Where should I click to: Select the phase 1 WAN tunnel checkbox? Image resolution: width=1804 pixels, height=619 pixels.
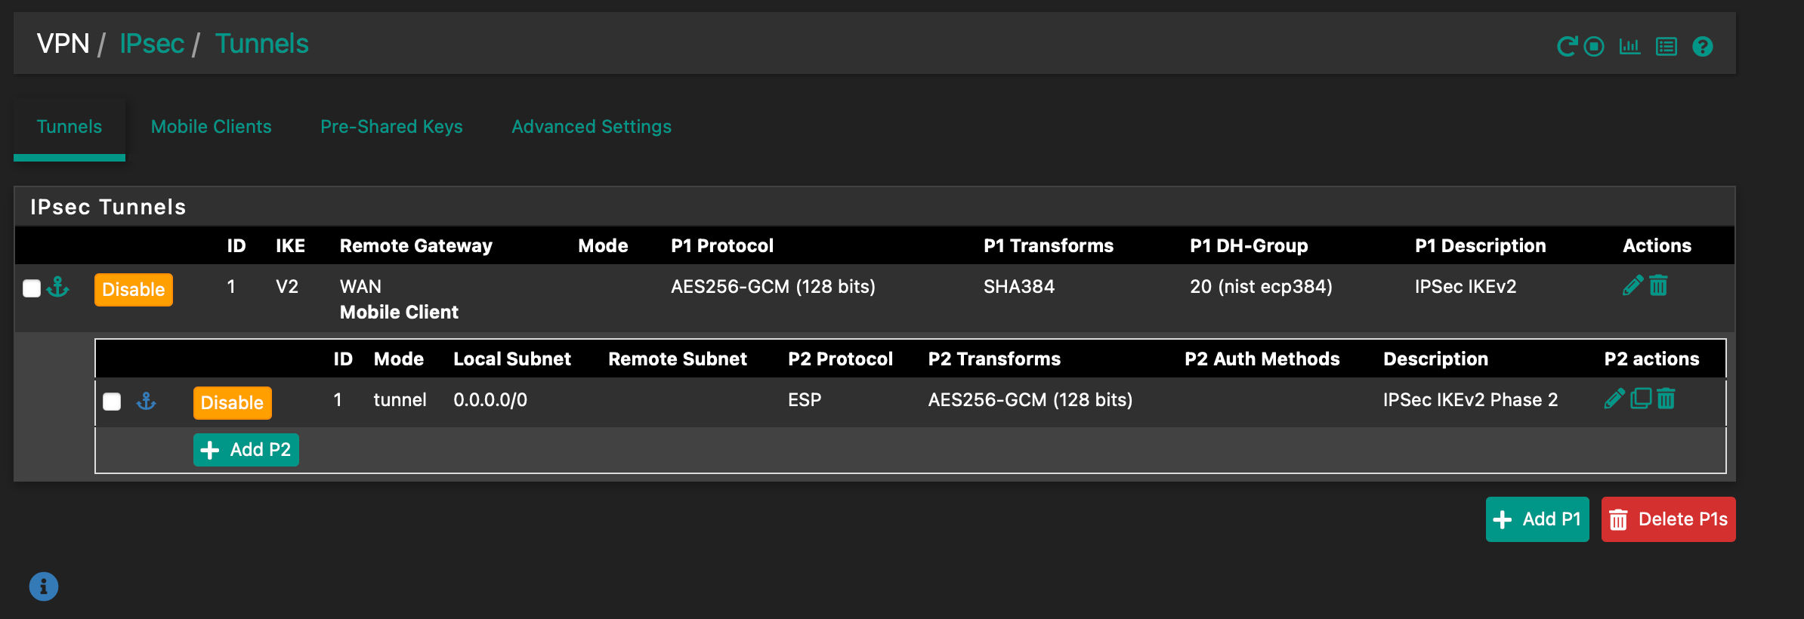(x=32, y=288)
